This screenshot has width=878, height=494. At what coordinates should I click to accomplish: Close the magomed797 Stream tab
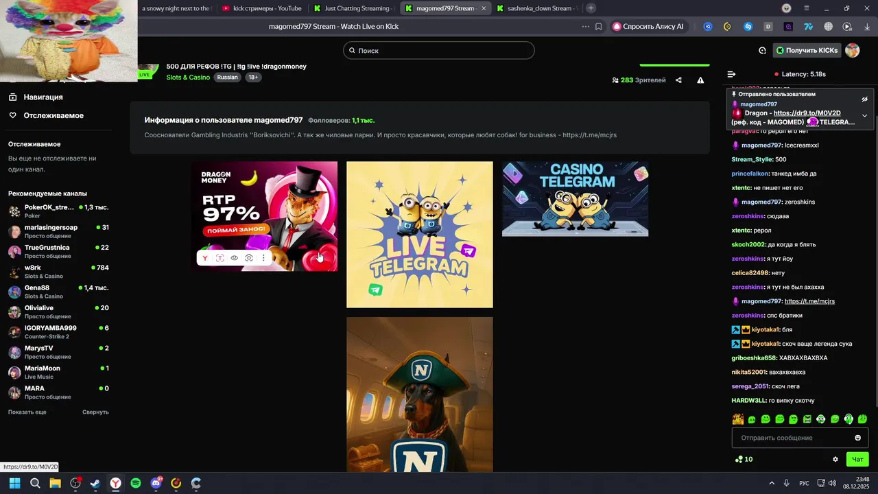click(x=484, y=8)
